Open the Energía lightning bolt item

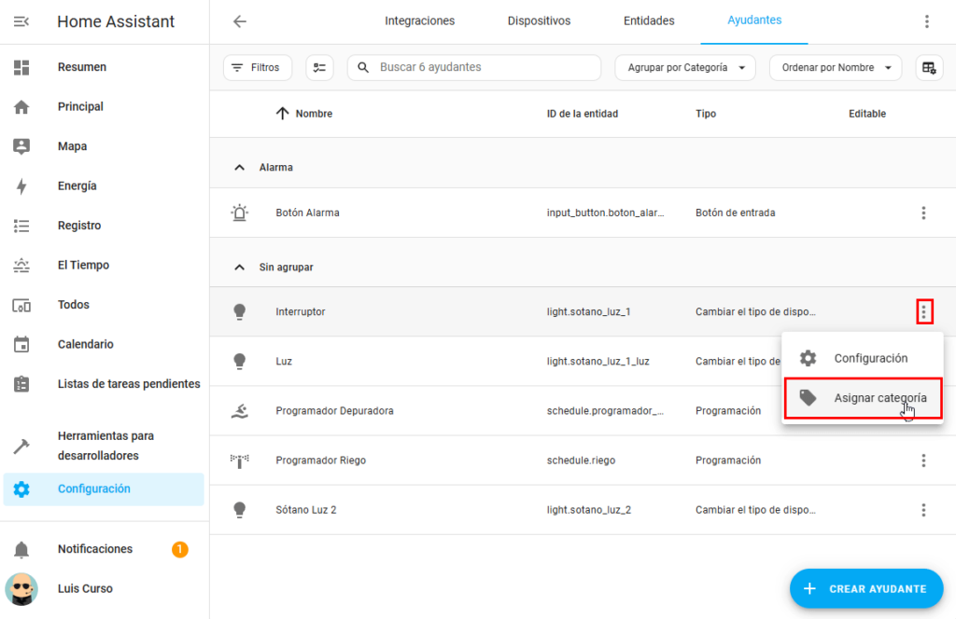point(21,186)
